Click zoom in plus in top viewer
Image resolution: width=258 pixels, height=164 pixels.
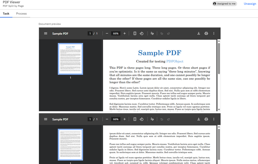tap(125, 34)
